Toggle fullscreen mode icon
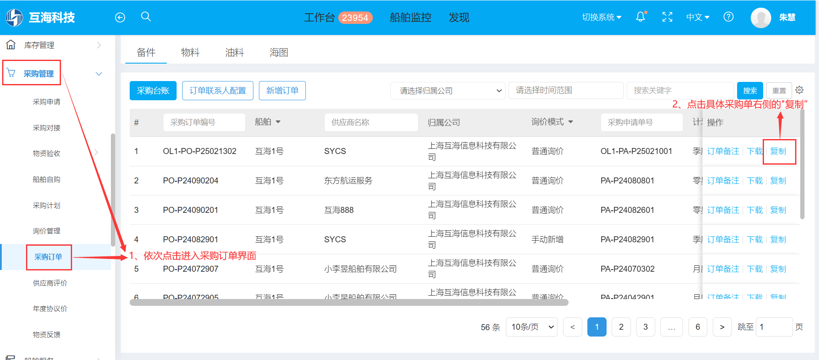Screen dimensions: 819x360 pyautogui.click(x=667, y=17)
